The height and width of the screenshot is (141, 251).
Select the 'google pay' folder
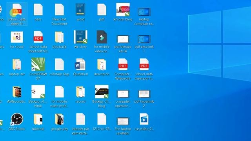[59, 119]
